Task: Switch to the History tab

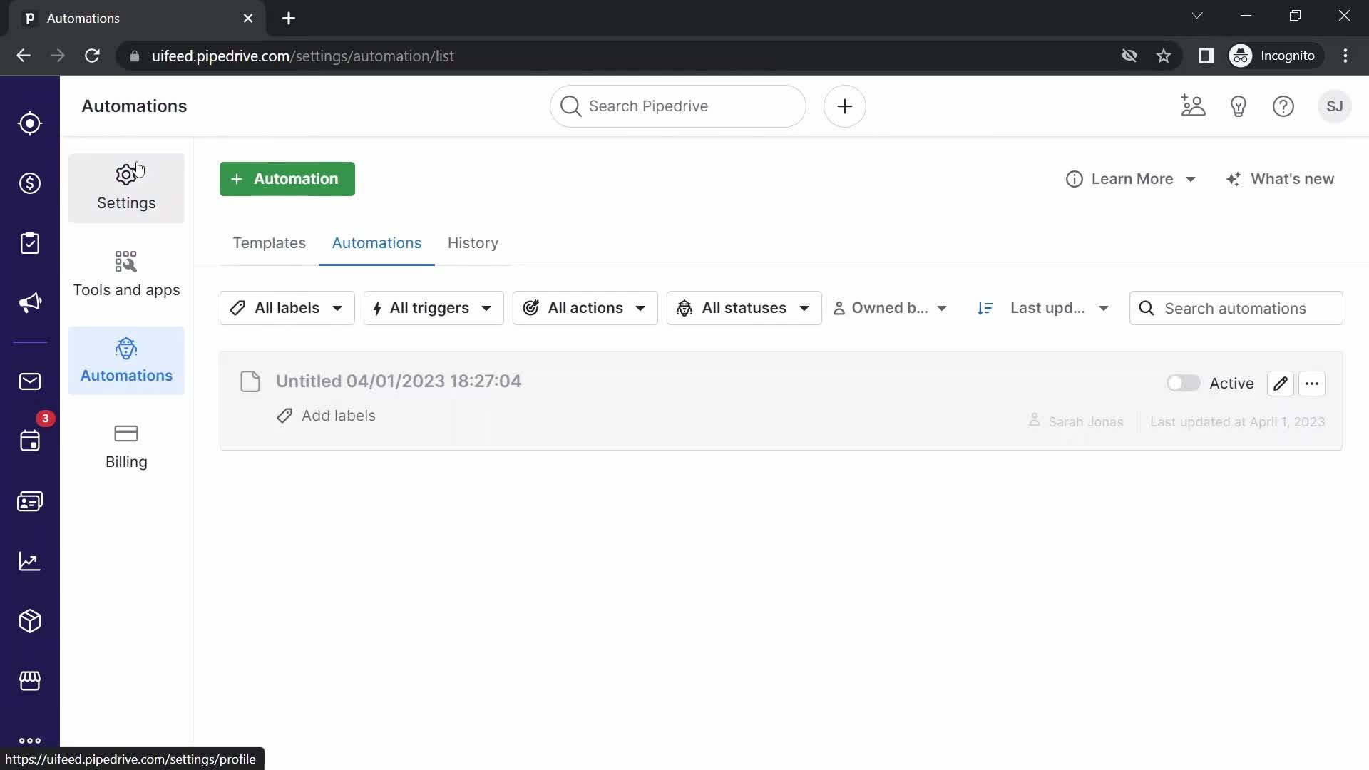Action: (x=473, y=243)
